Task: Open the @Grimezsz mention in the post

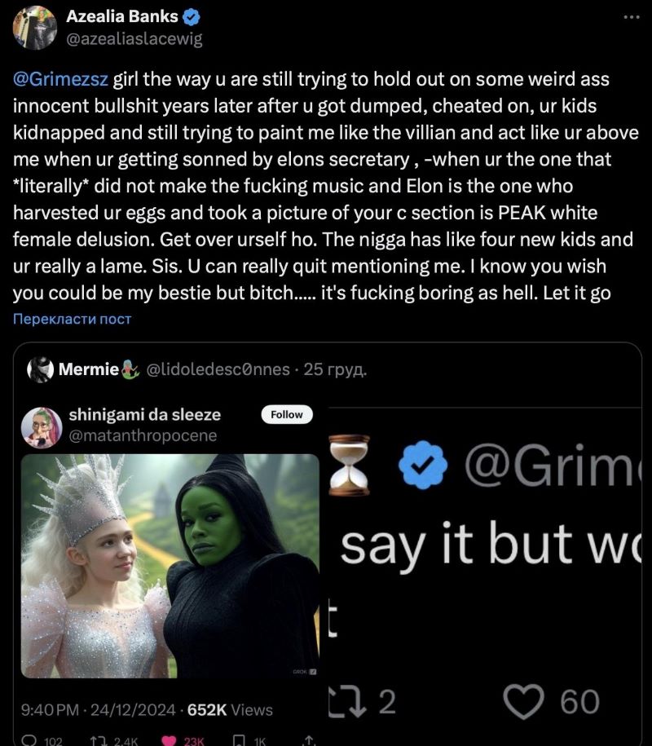Action: click(61, 79)
